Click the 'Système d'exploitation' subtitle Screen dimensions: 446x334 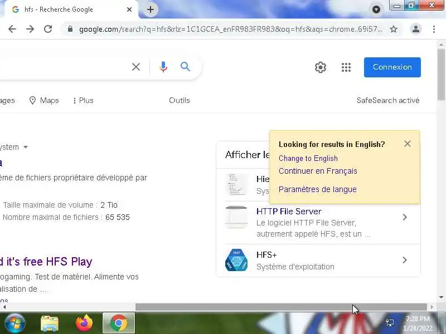pyautogui.click(x=295, y=267)
